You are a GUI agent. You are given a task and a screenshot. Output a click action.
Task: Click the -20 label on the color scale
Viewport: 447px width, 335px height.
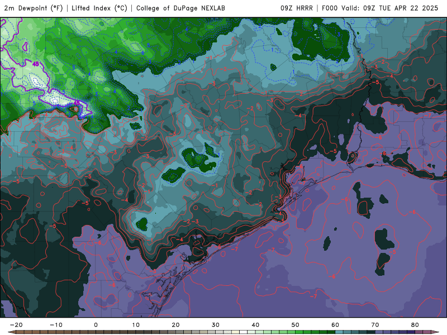tap(16, 325)
